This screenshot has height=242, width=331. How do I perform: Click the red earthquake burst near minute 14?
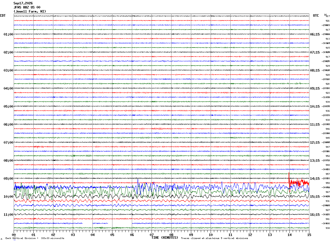click(x=298, y=182)
